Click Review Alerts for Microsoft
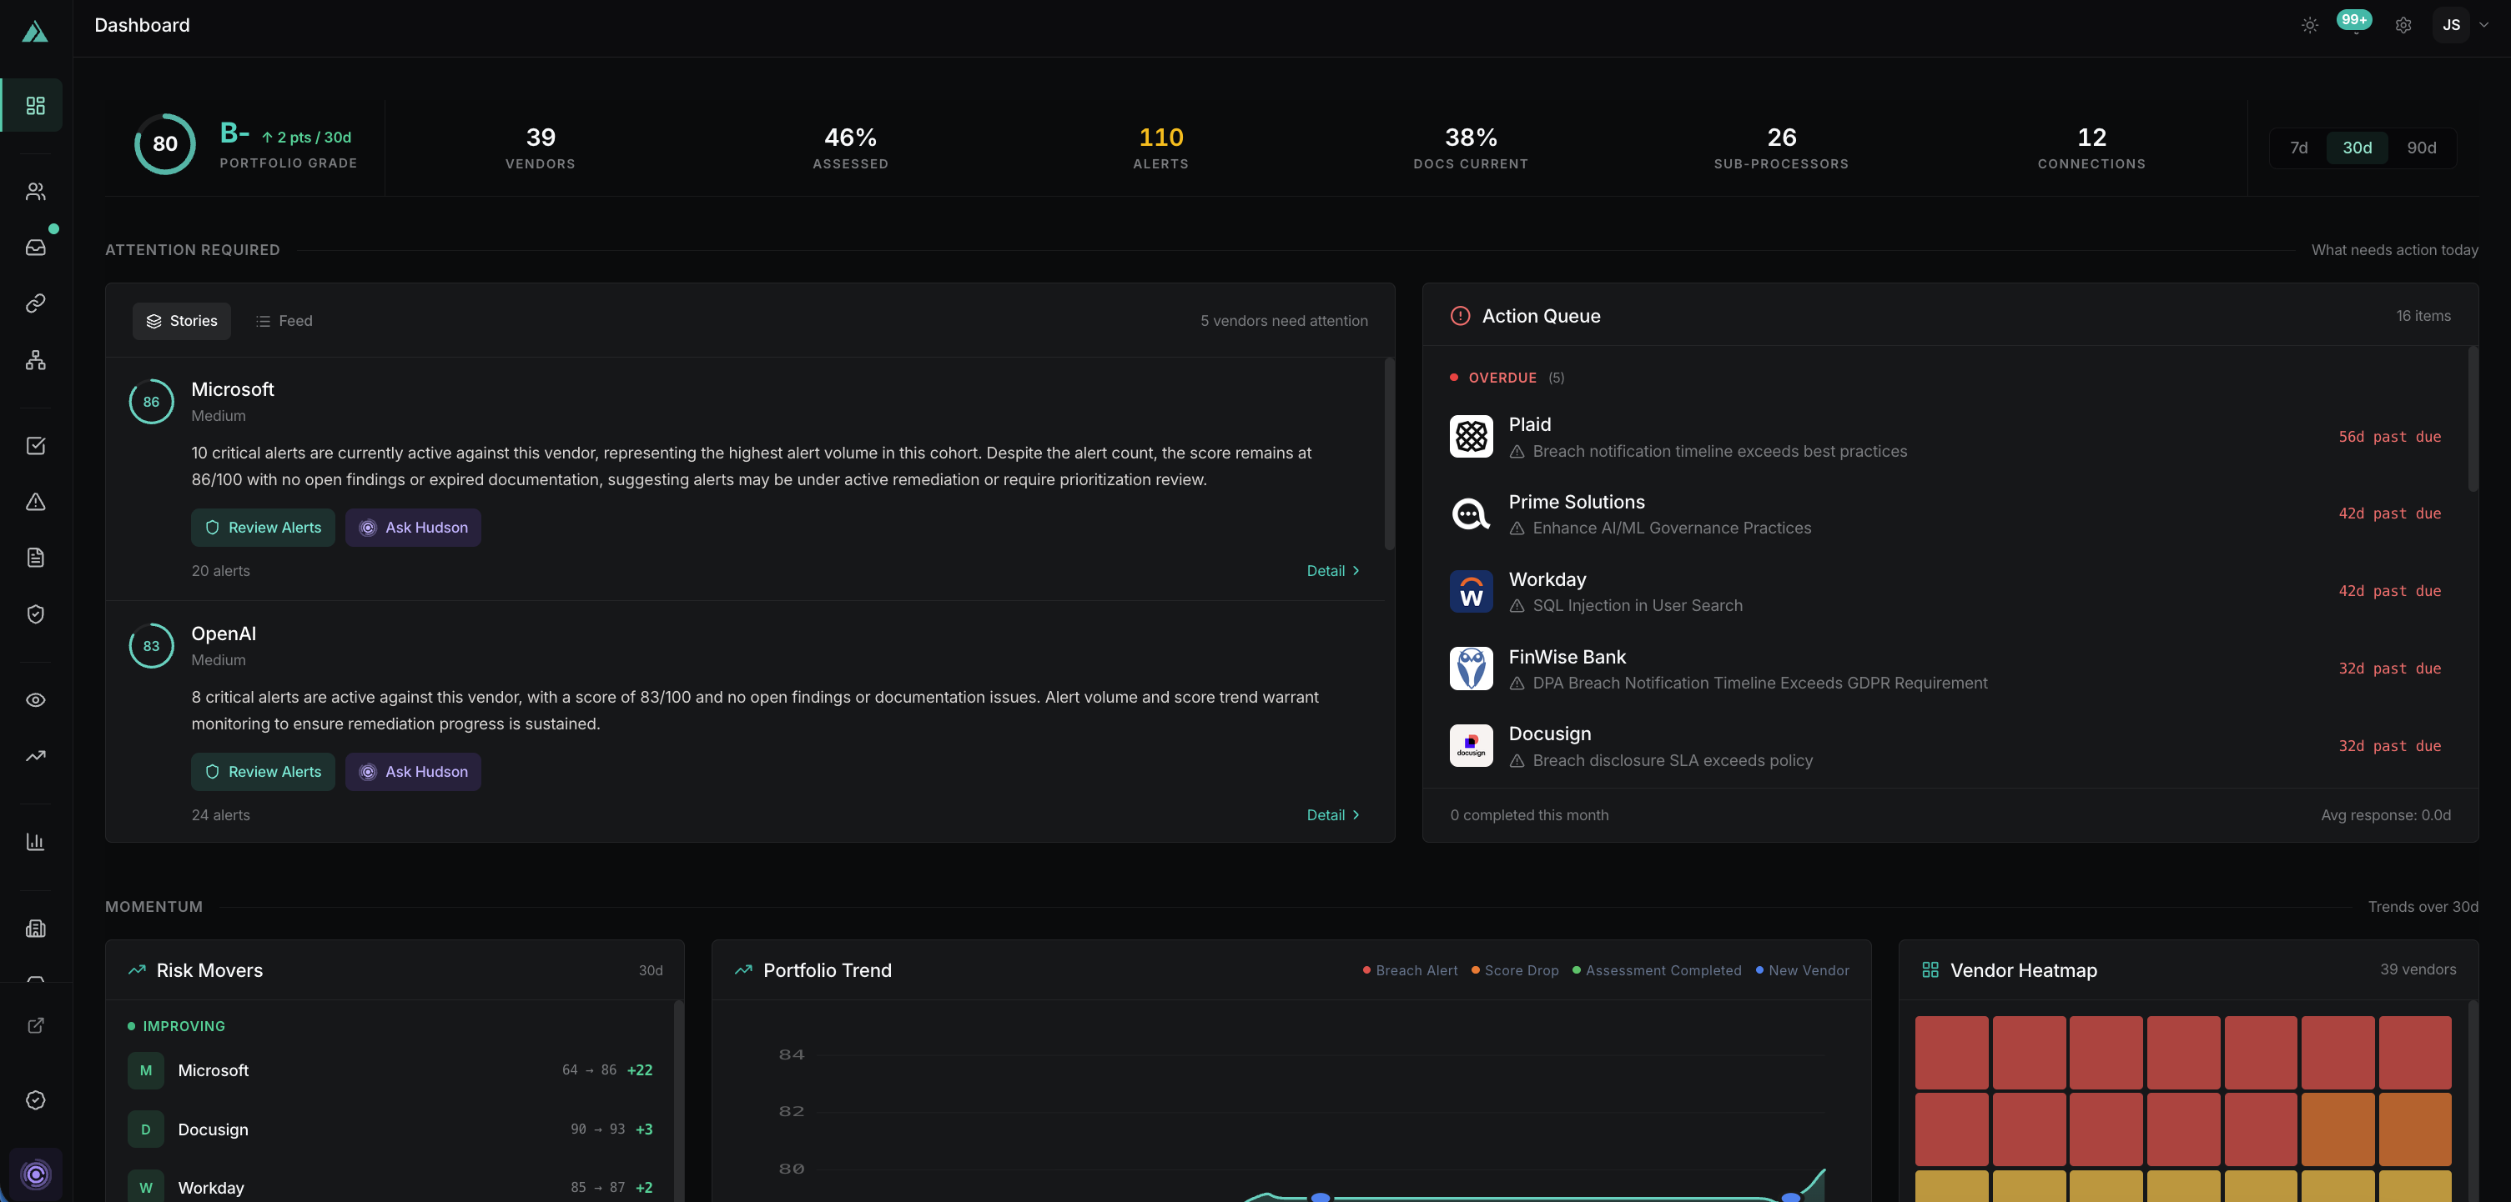This screenshot has height=1202, width=2511. [x=263, y=528]
